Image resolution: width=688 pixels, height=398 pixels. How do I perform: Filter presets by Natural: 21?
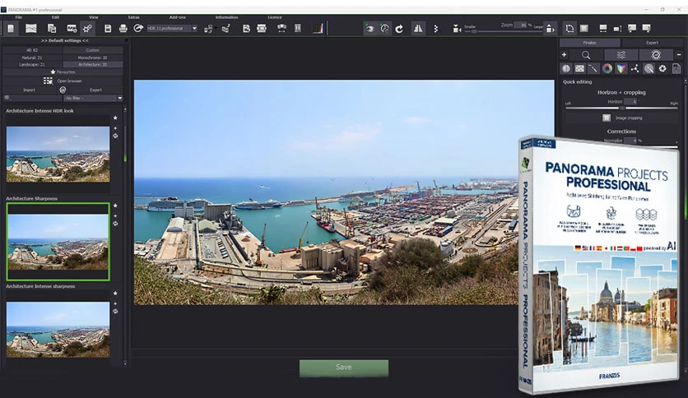click(32, 58)
